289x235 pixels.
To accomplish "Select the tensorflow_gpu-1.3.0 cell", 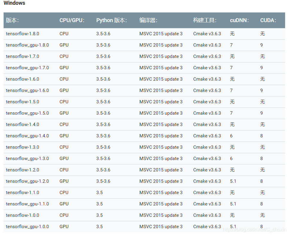I will [x=27, y=159].
